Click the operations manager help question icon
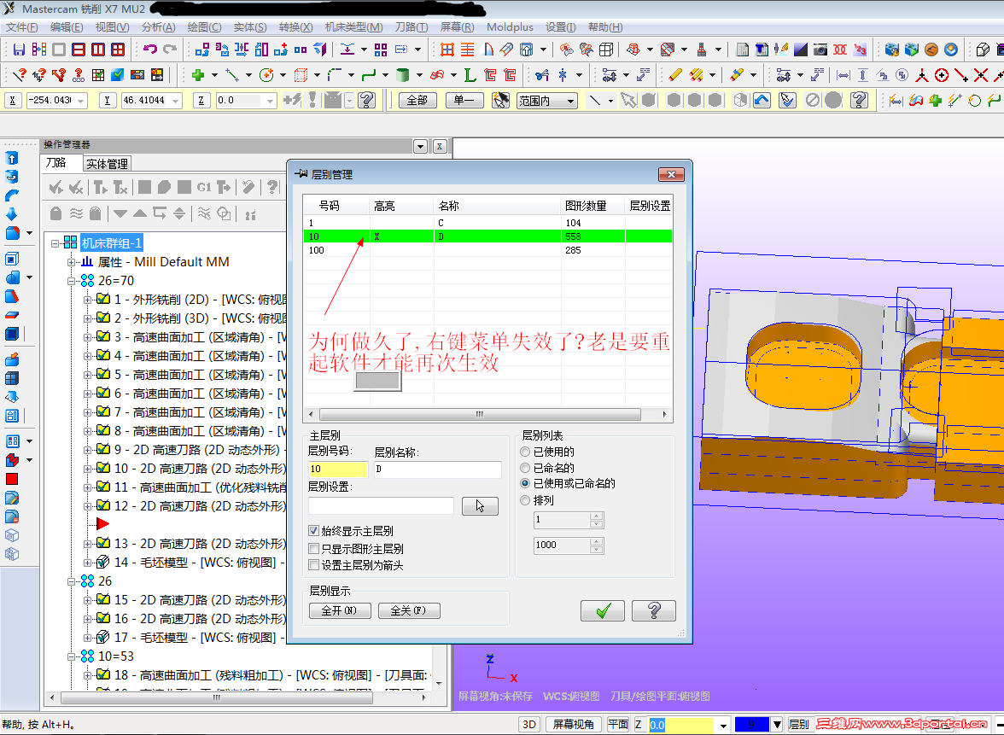Screen dimensions: 1004x735 pos(273,187)
